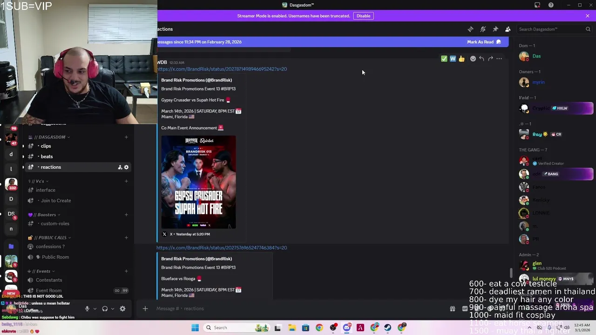
Task: Create channel in the Events category
Action: pyautogui.click(x=126, y=271)
